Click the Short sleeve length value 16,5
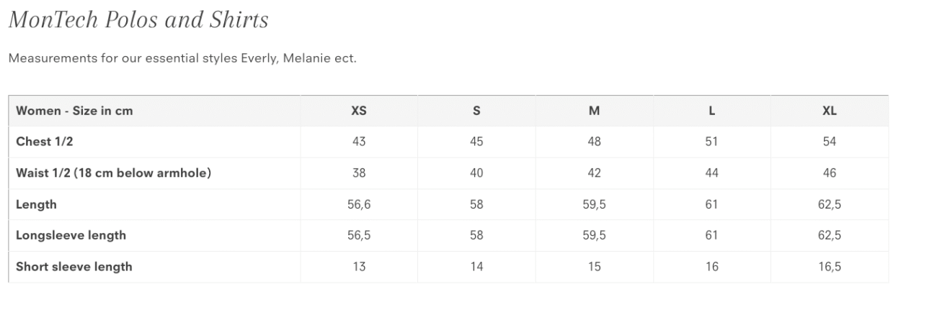 point(830,267)
